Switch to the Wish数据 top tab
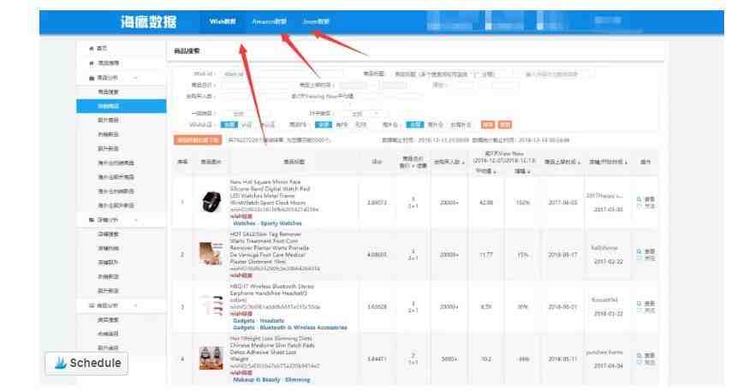Screen dimensions: 743x391 [x=223, y=21]
